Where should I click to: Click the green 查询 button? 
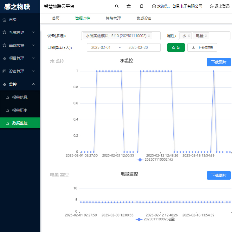coord(176,48)
